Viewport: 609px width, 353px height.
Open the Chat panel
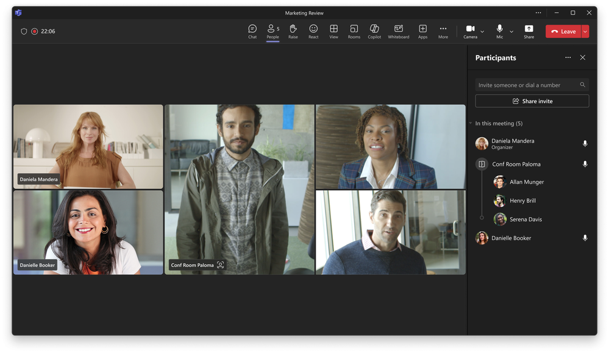tap(252, 31)
